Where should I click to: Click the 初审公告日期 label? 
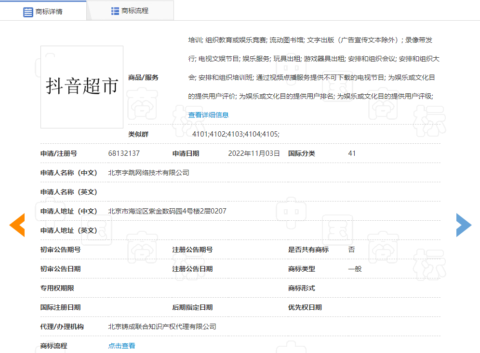(61, 269)
